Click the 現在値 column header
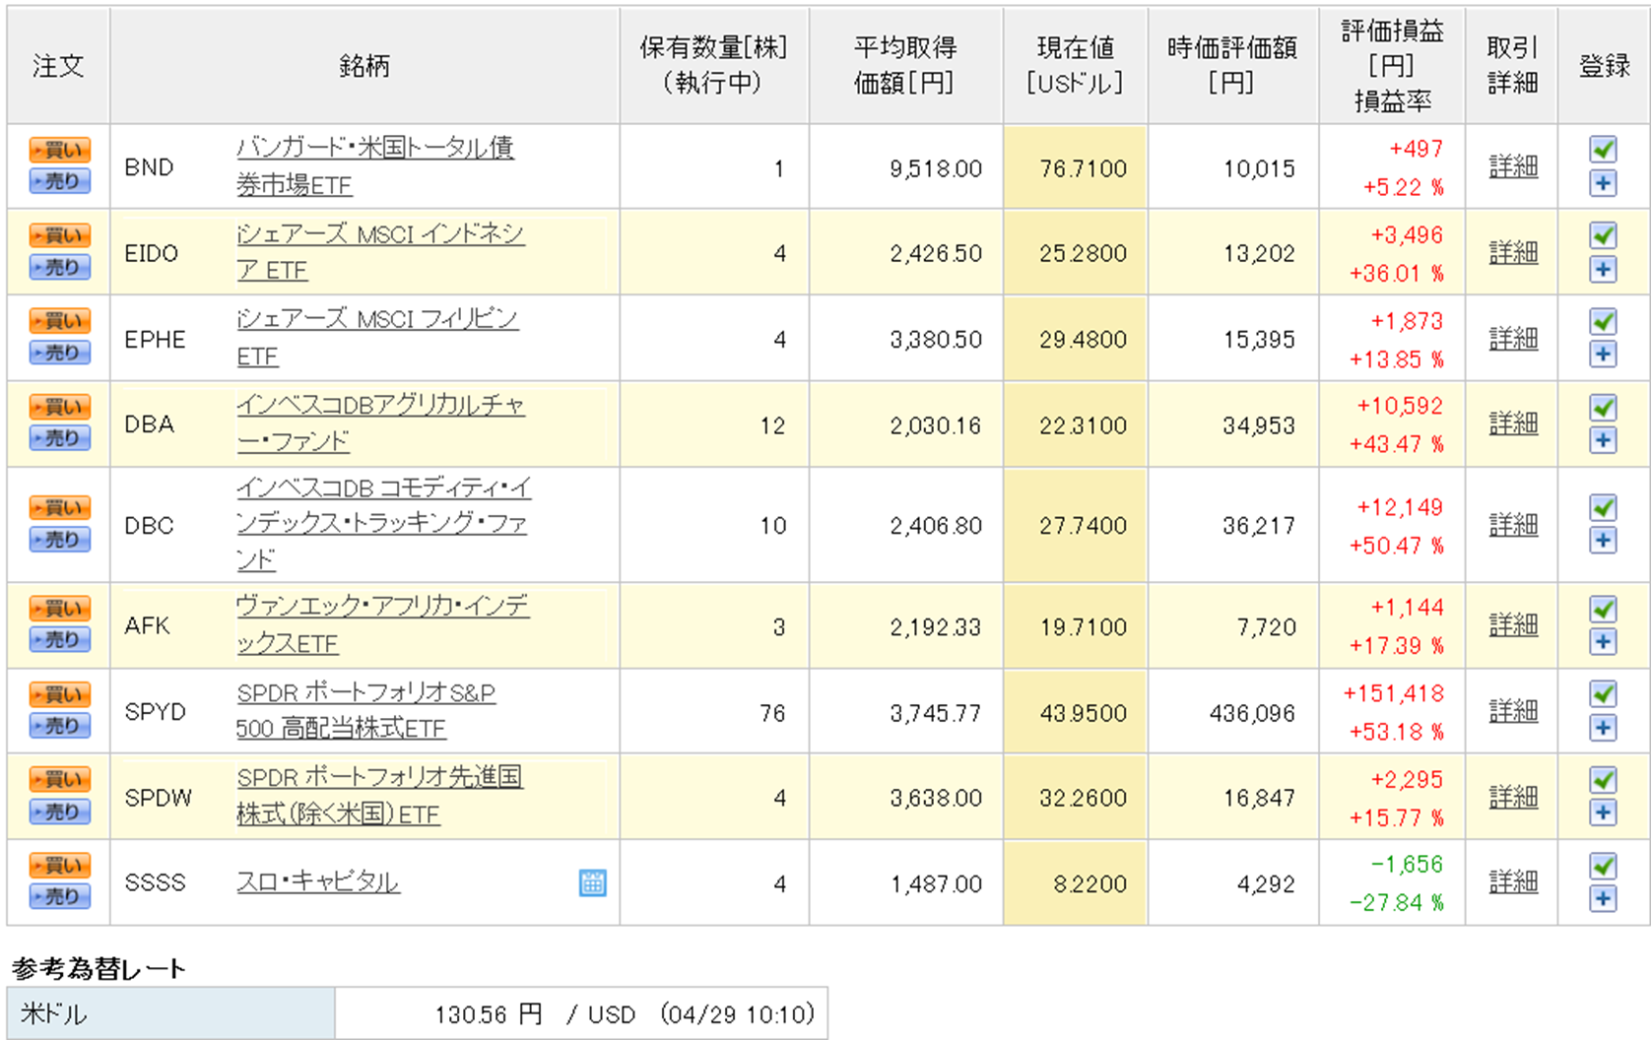 click(1075, 65)
